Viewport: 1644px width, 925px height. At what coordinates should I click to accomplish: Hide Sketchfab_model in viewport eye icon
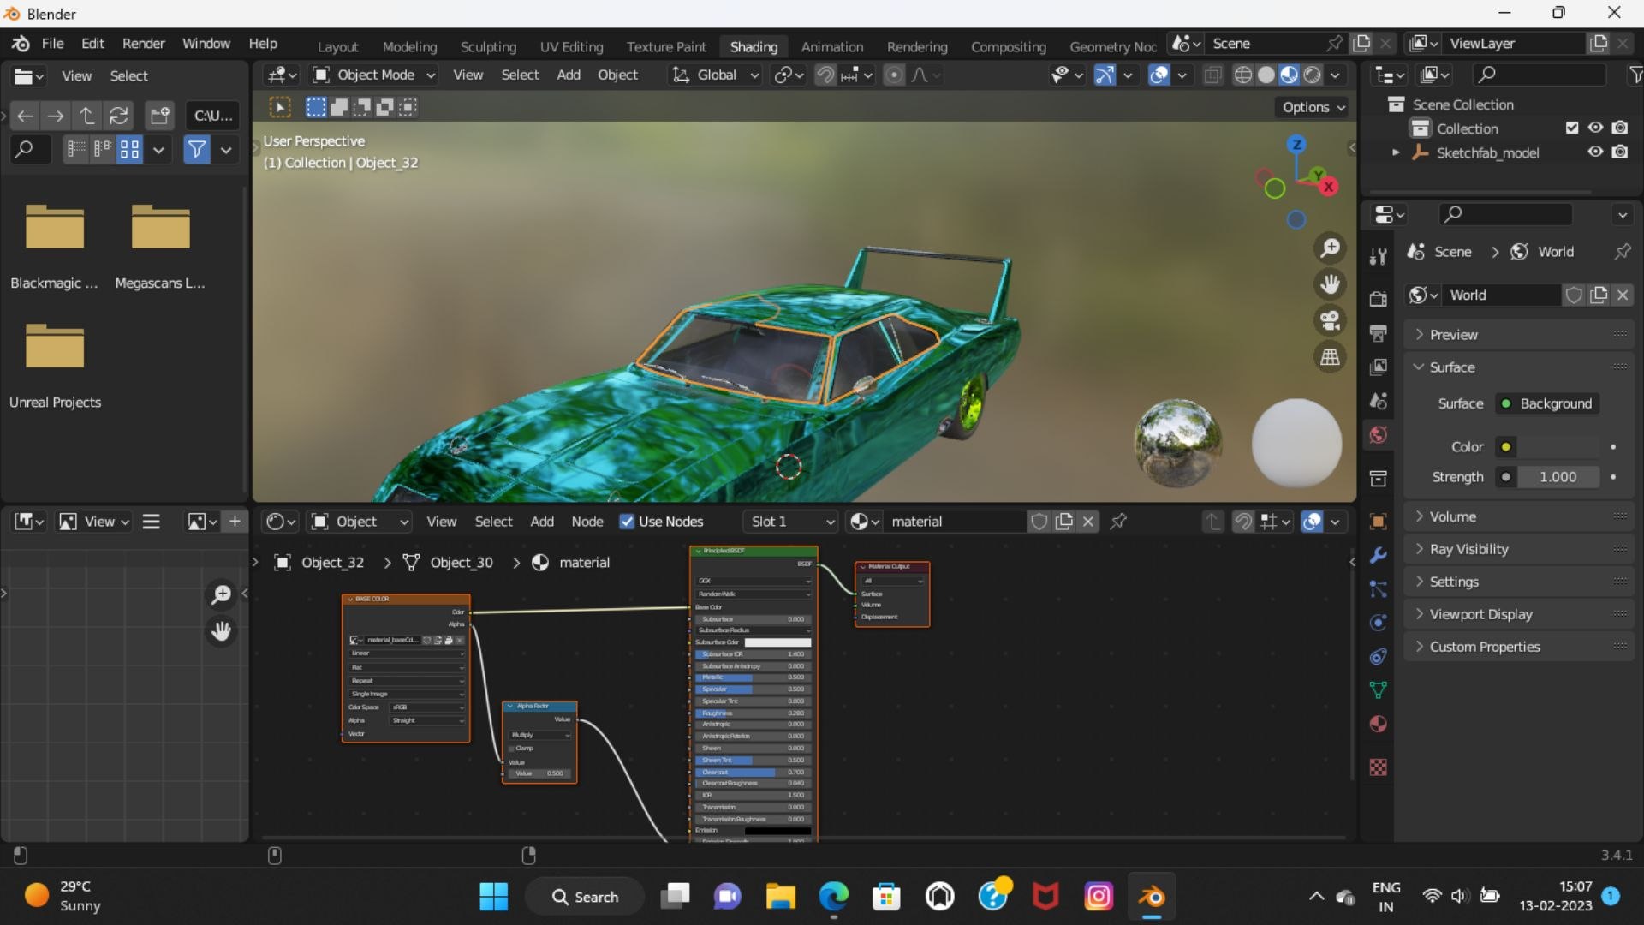point(1595,152)
